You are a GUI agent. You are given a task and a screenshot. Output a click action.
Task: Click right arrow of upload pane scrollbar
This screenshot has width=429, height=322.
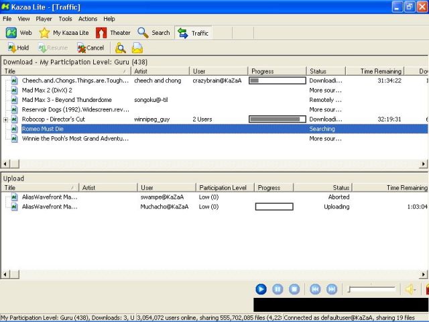point(424,274)
